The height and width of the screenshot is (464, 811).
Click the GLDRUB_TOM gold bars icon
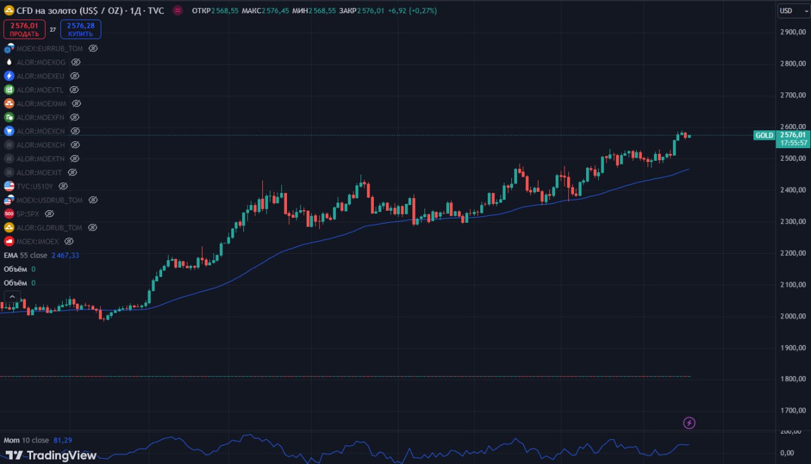tap(9, 227)
